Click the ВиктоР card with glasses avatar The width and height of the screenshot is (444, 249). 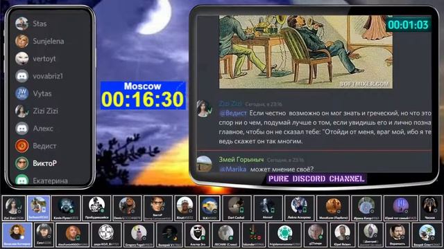(157, 208)
